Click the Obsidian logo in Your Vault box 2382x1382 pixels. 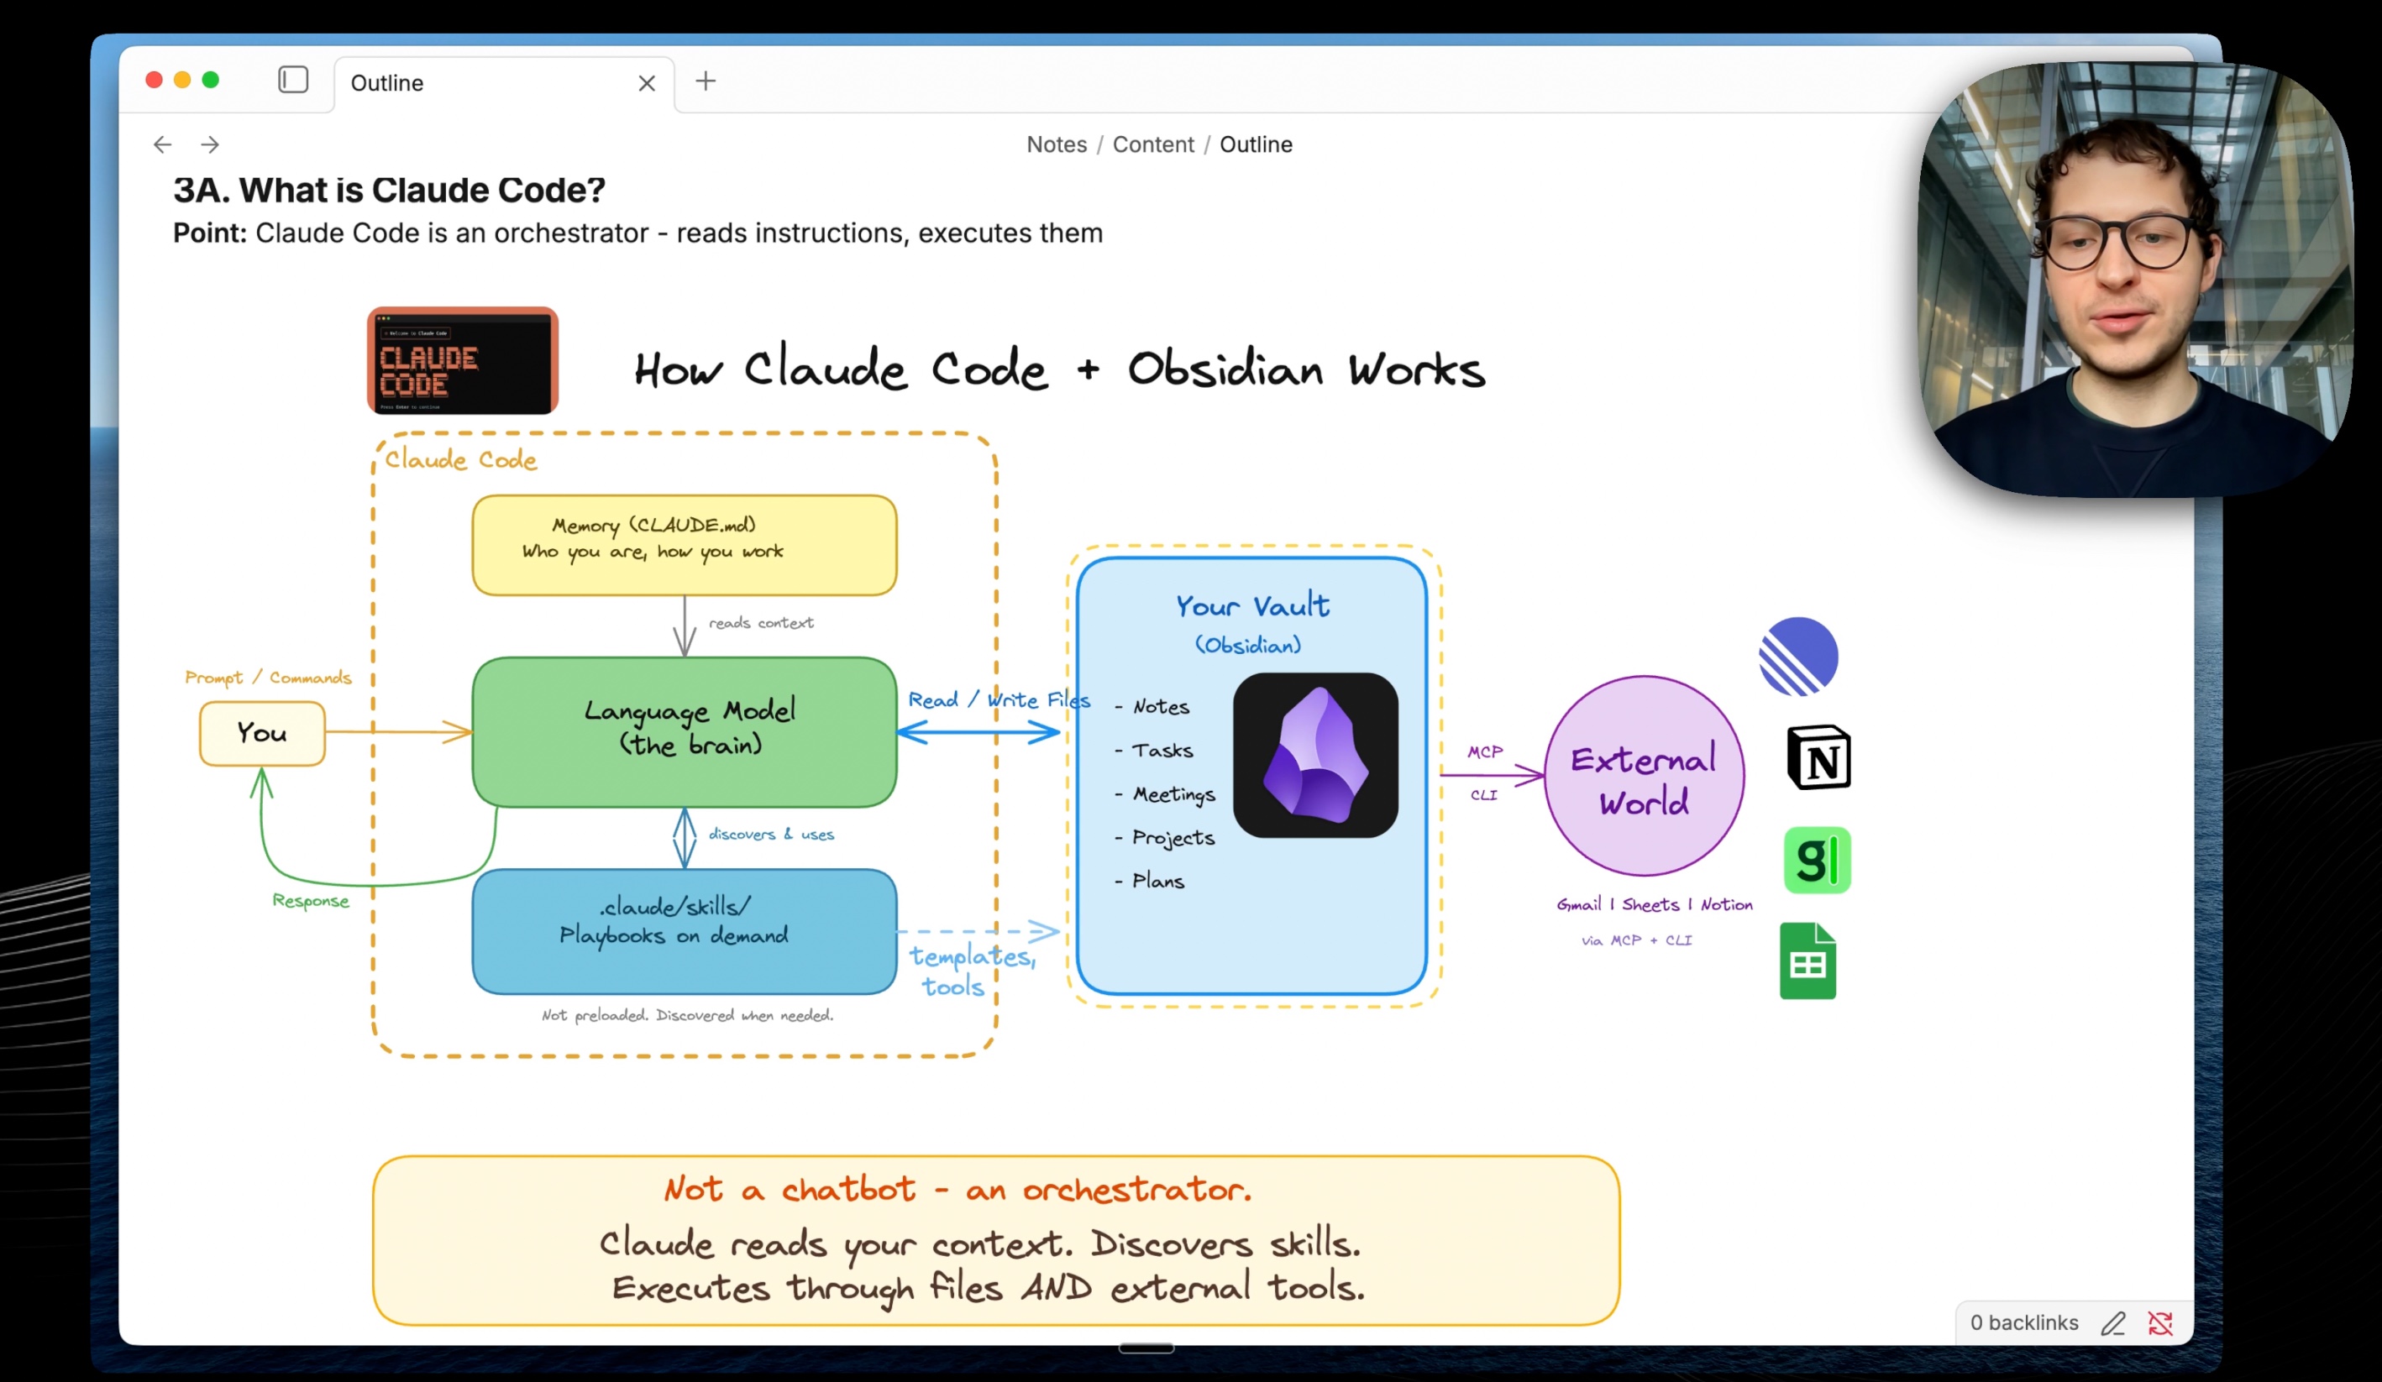[1314, 753]
